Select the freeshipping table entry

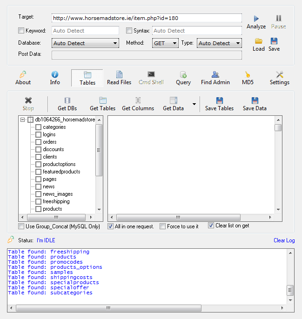[56, 201]
